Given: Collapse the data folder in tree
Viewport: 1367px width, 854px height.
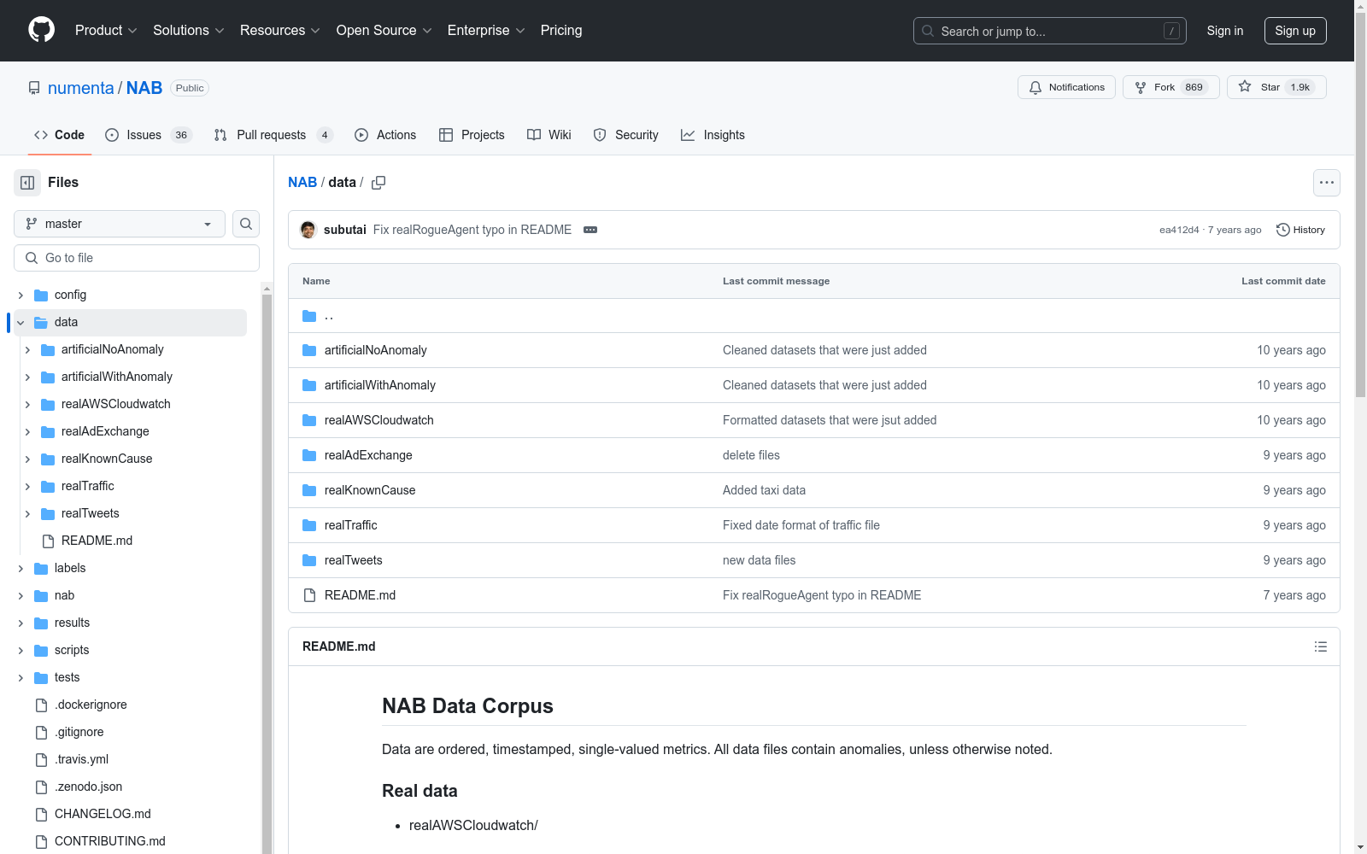Looking at the screenshot, I should [x=21, y=322].
